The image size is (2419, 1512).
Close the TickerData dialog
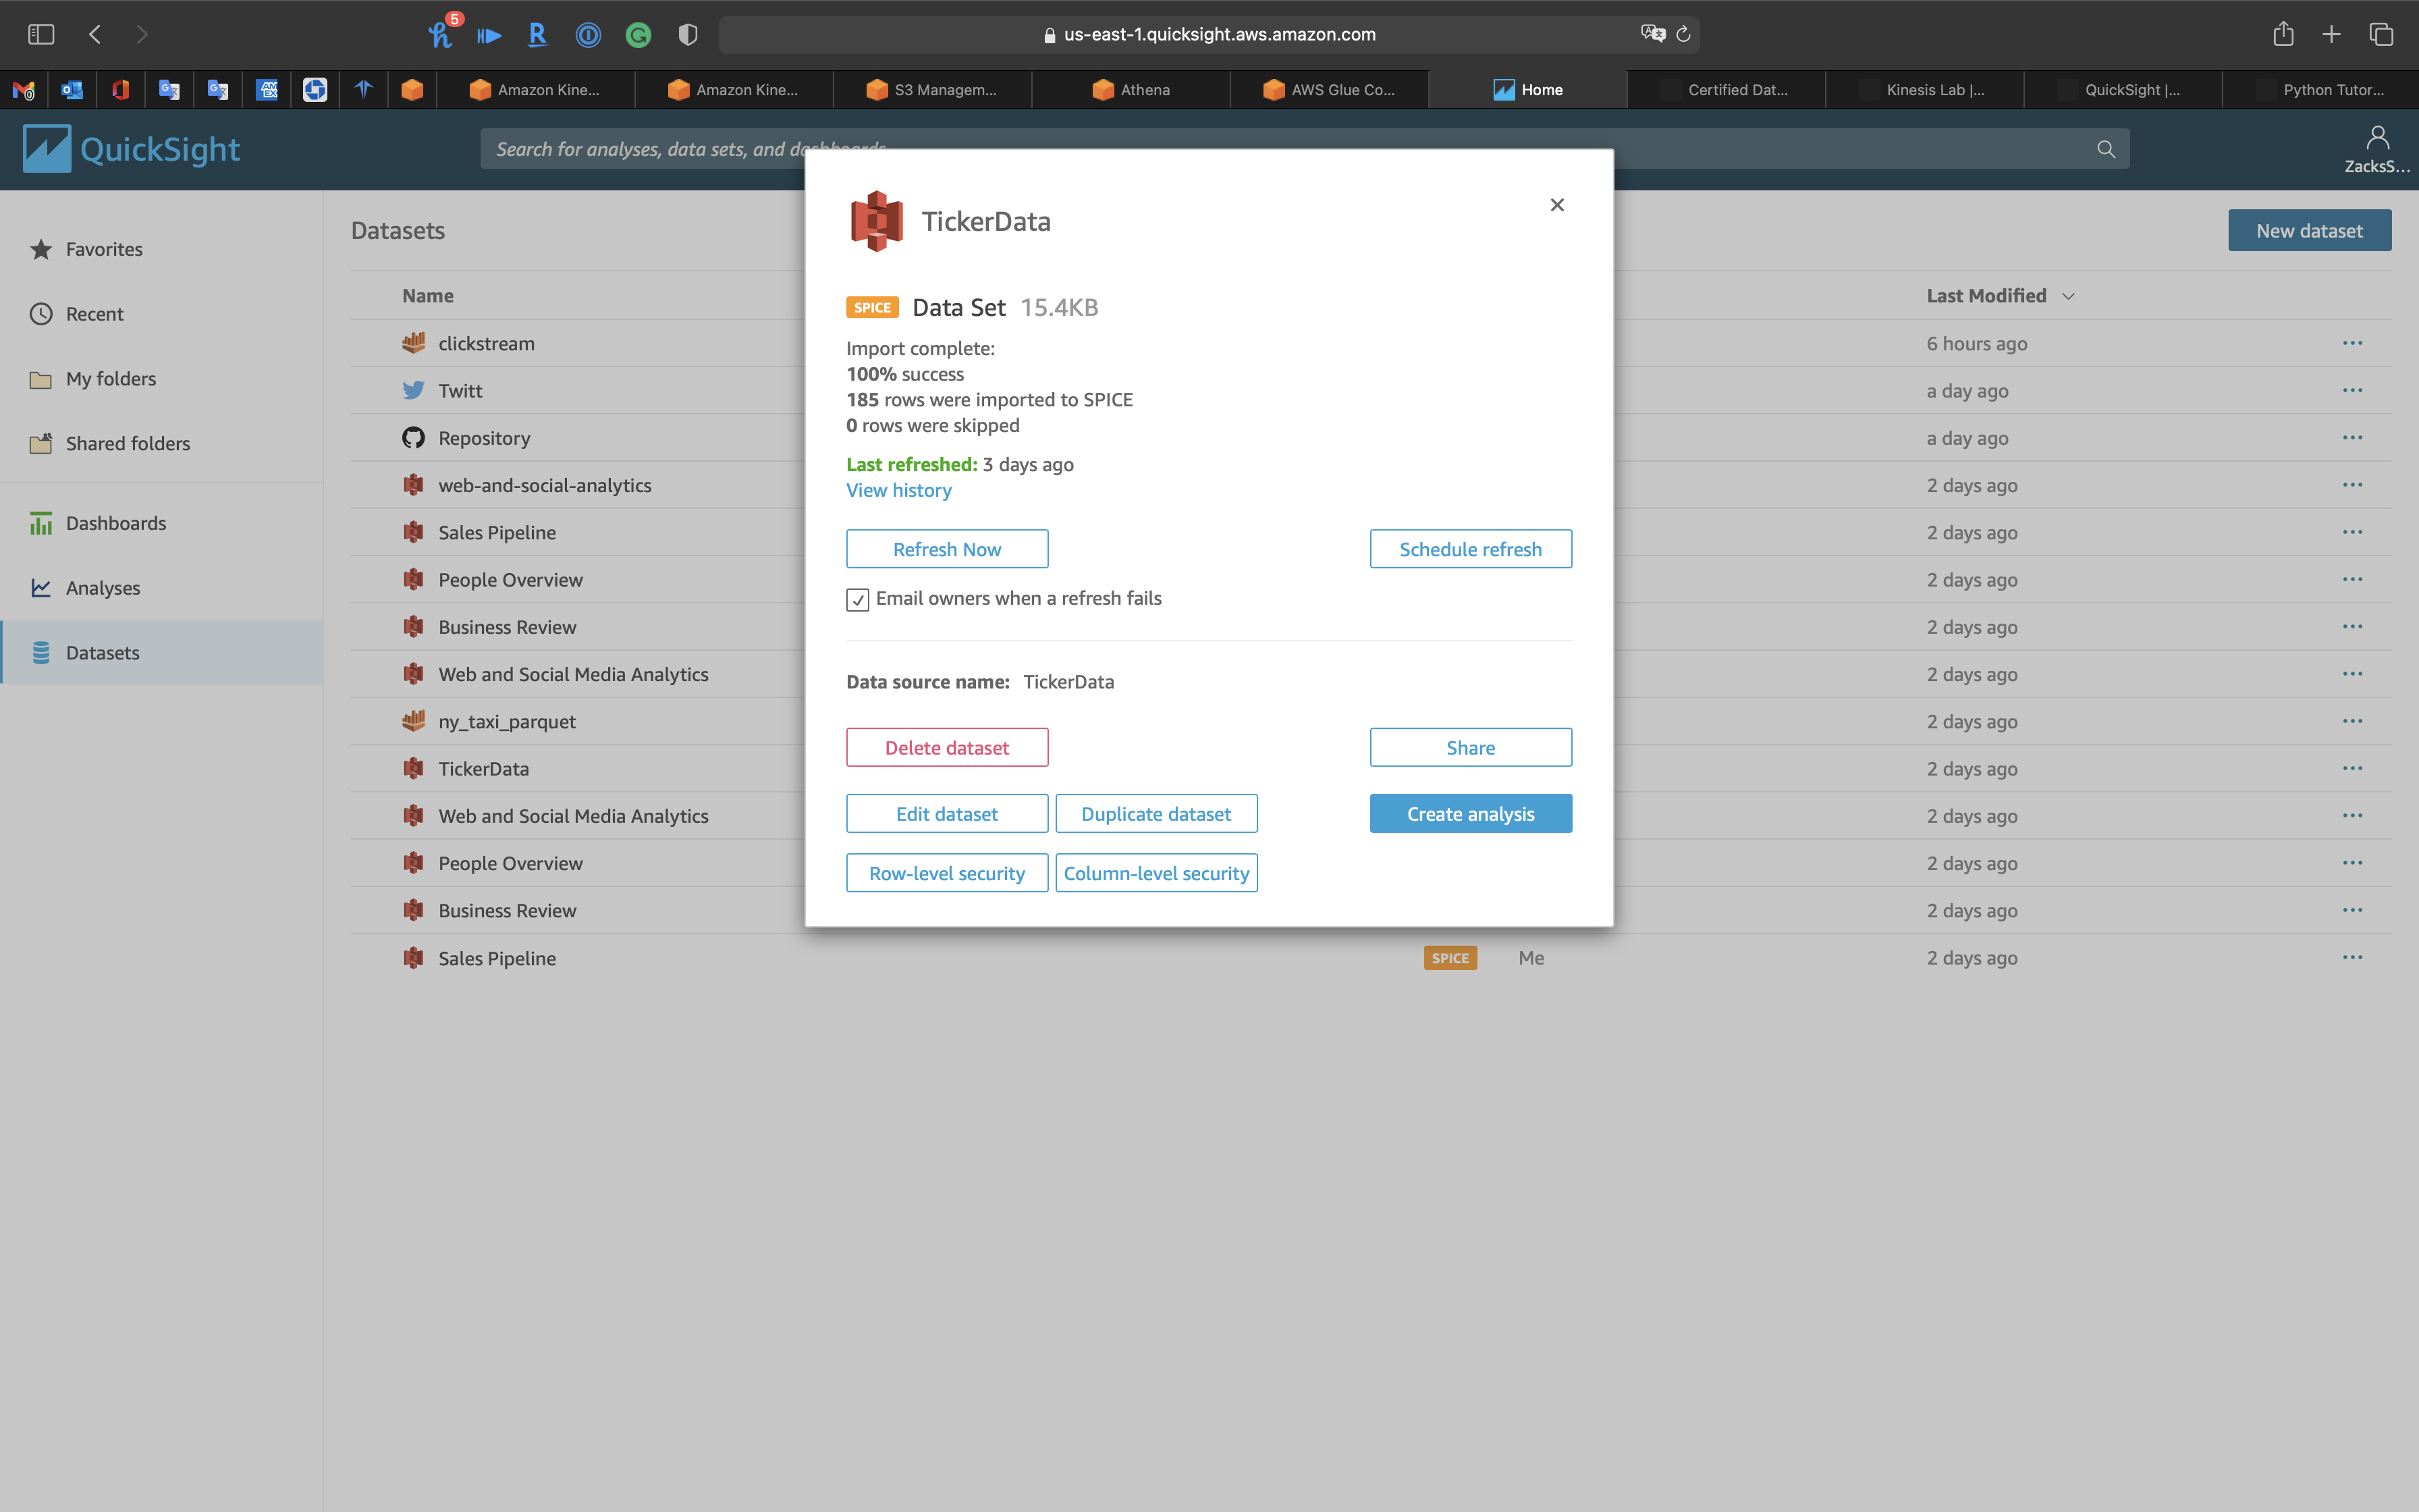click(1556, 205)
